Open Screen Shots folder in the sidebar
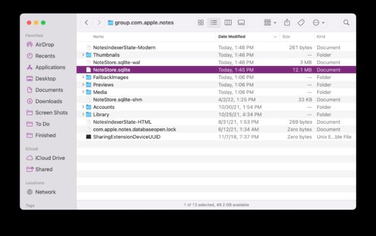 pos(47,113)
